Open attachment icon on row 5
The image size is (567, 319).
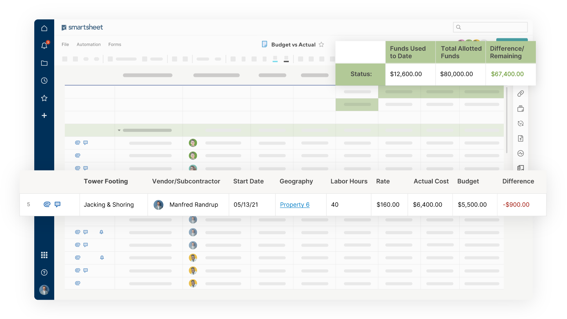(47, 204)
